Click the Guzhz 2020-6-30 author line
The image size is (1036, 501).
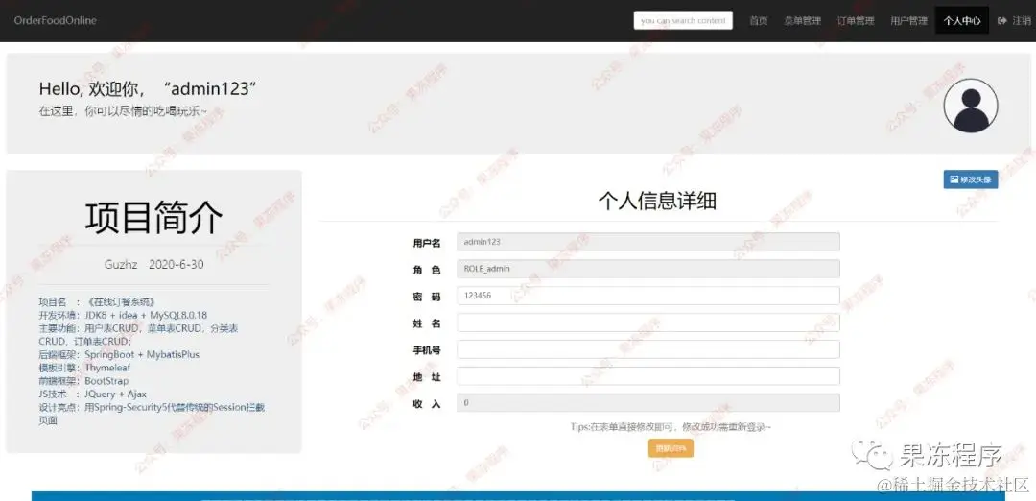click(153, 264)
